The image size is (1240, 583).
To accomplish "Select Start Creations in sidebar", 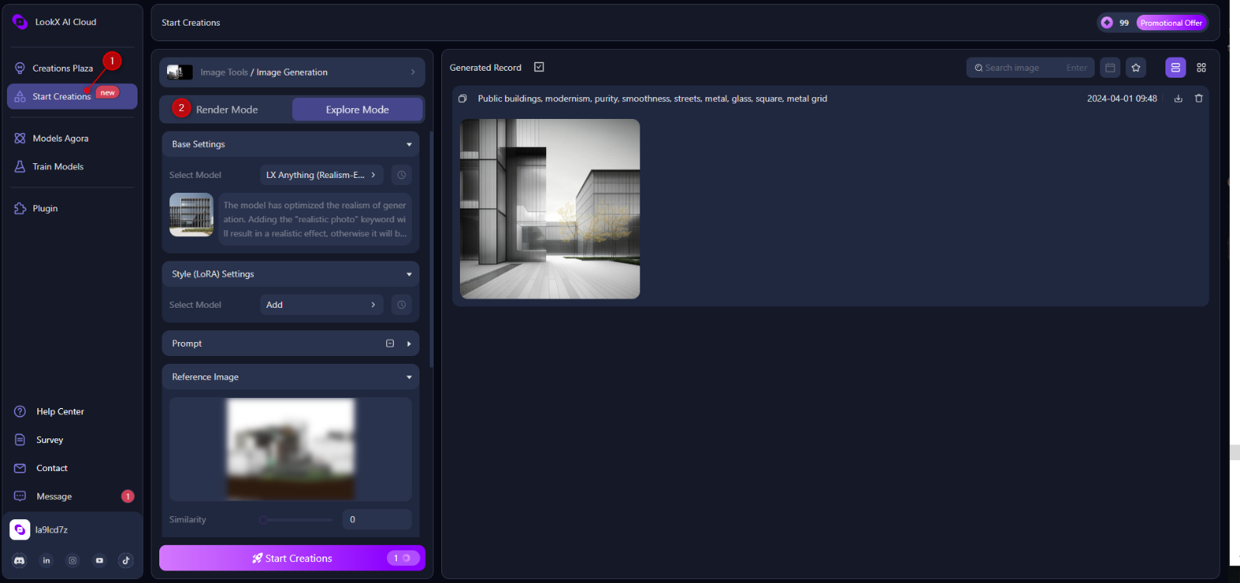I will tap(71, 96).
